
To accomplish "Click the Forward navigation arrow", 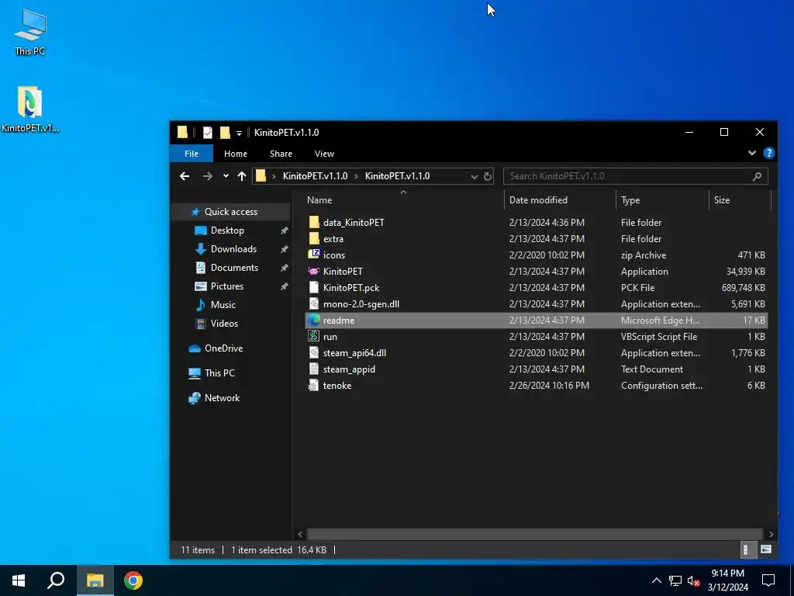I will [x=207, y=176].
